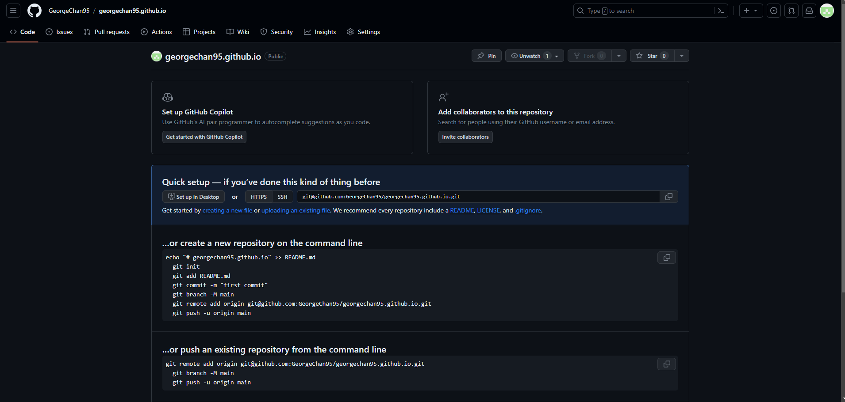Click the add-collaborator person icon
The image size is (845, 402).
[443, 97]
